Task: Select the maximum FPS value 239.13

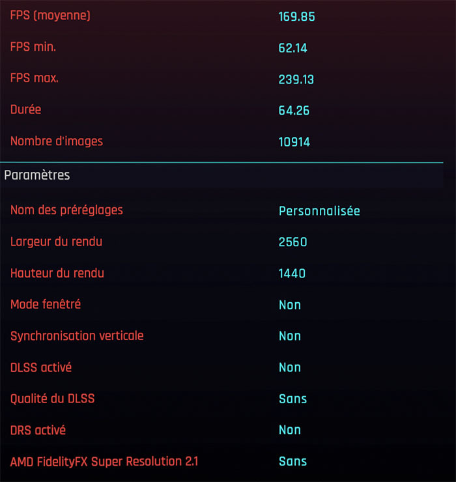Action: 296,79
